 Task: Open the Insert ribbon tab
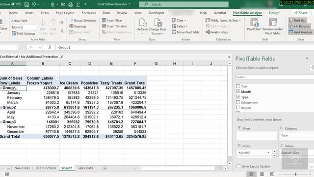coord(29,13)
